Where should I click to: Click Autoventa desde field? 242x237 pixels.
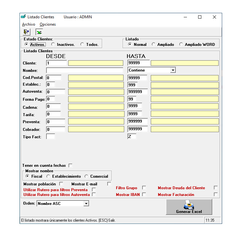point(56,92)
